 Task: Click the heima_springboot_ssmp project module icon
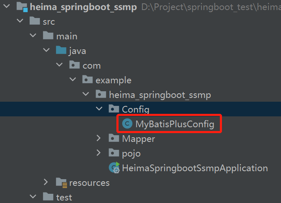pyautogui.click(x=22, y=7)
